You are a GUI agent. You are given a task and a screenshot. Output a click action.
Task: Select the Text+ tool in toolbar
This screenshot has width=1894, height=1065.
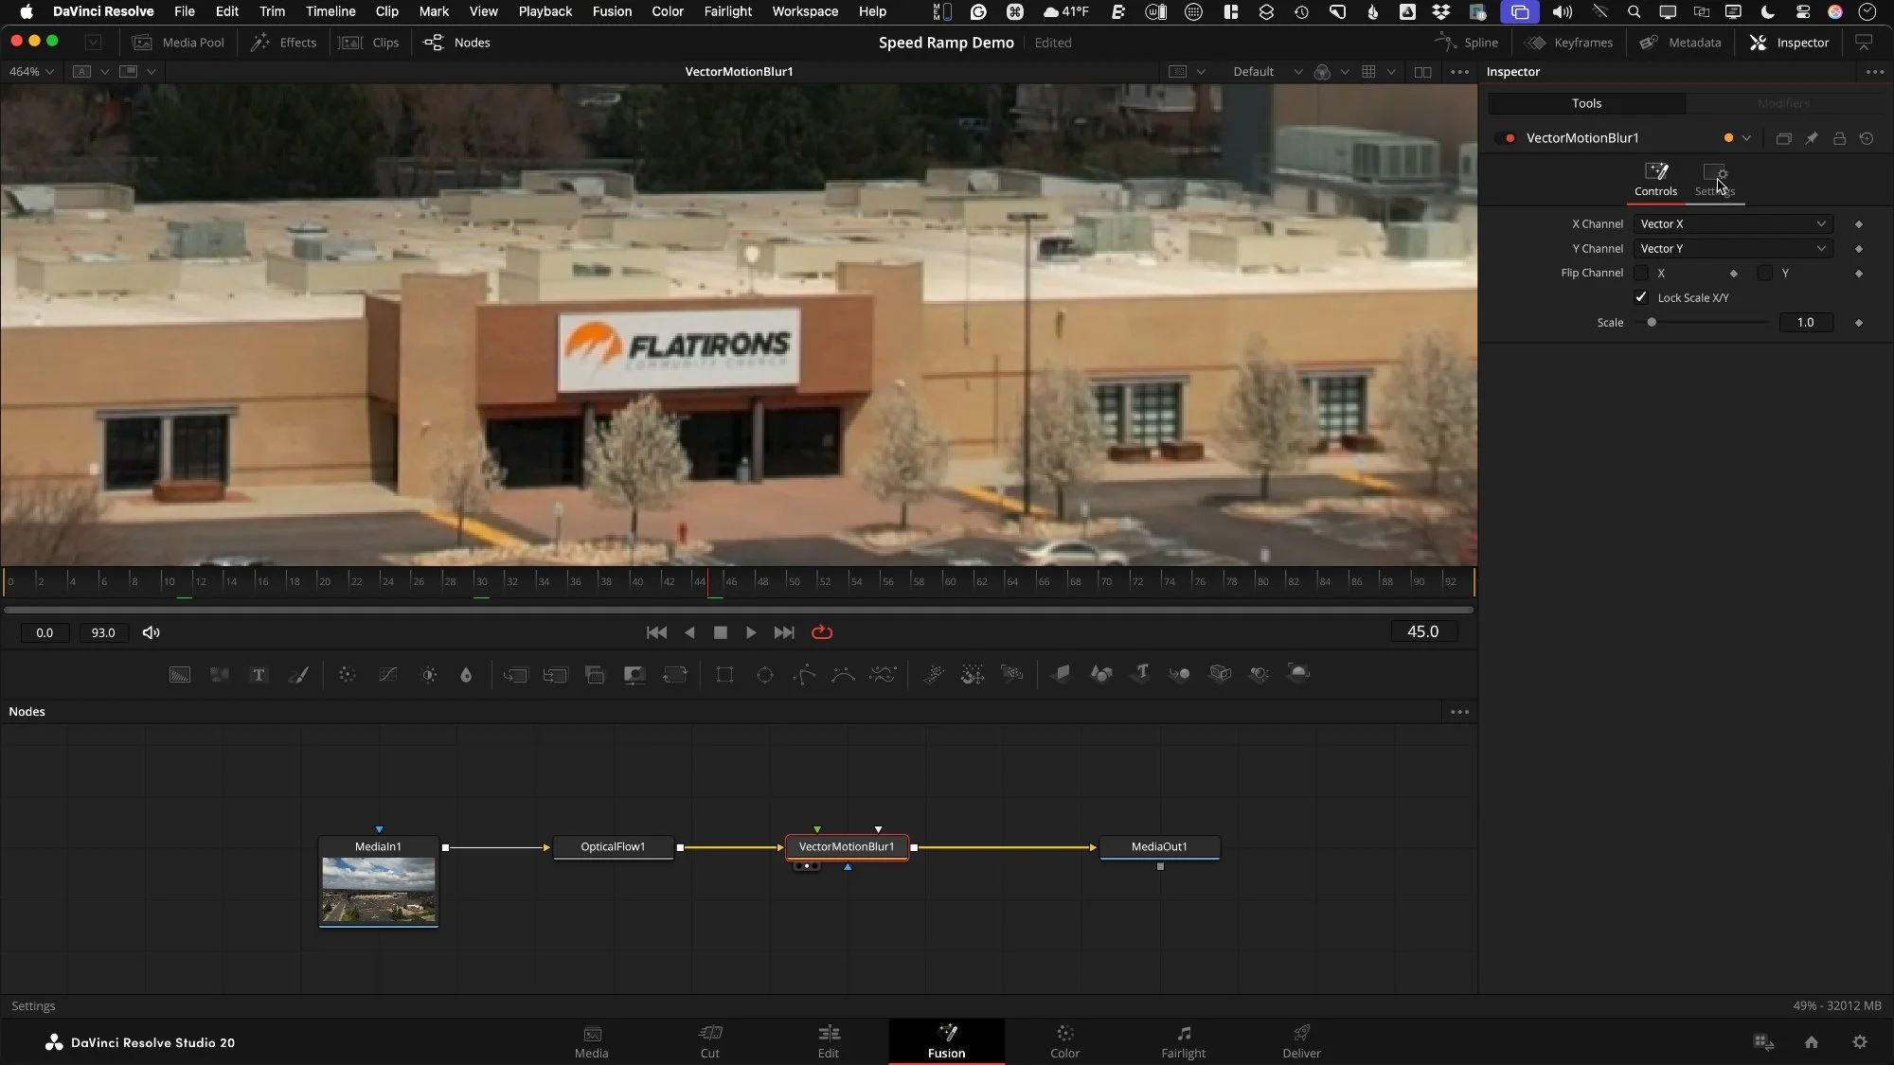259,675
